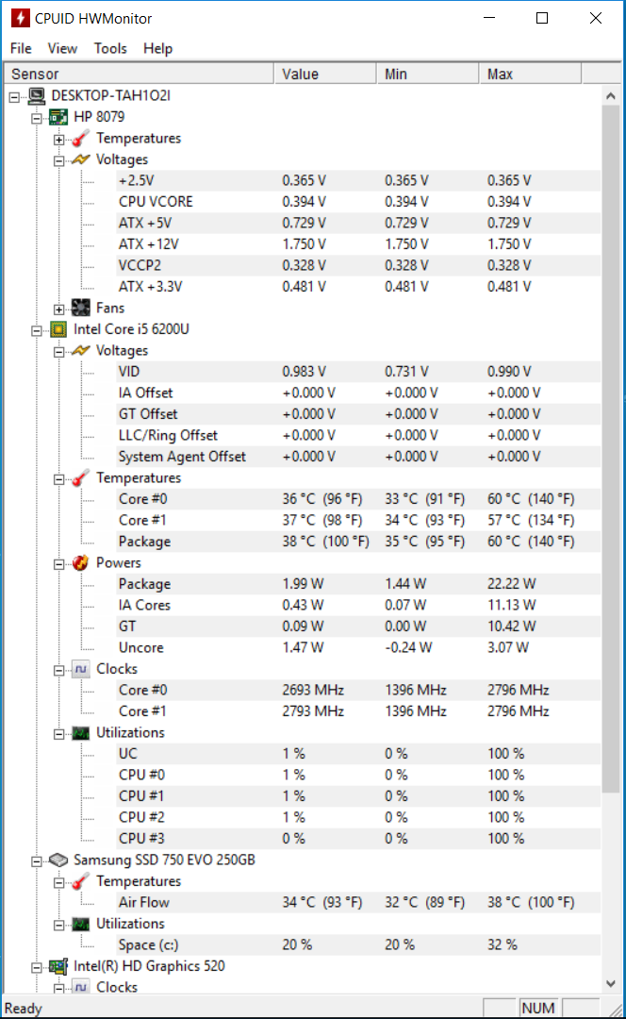Expand the Fans node
The width and height of the screenshot is (626, 1019).
(59, 309)
